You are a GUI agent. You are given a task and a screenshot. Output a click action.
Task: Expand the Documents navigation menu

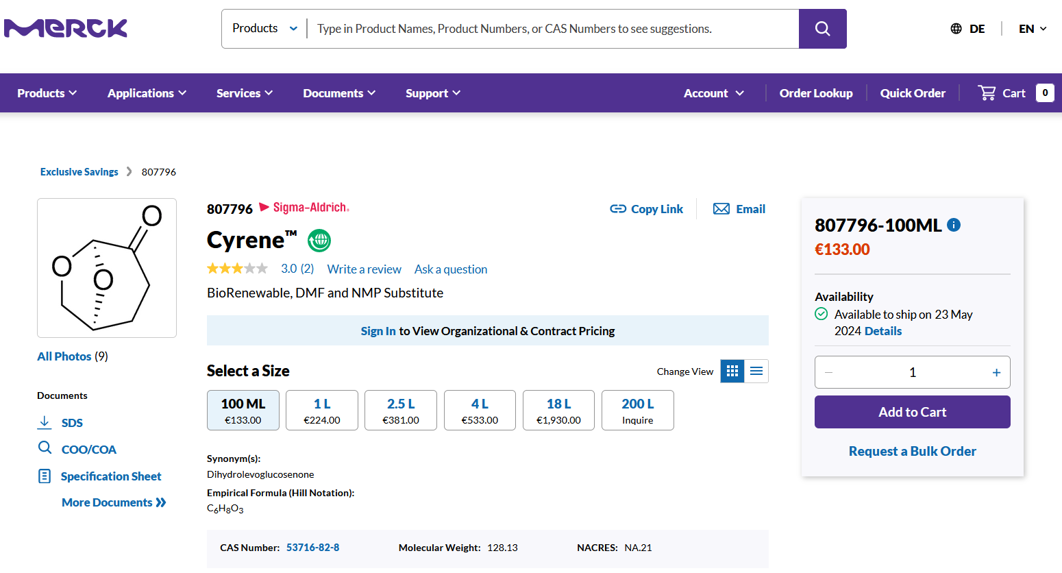(x=339, y=93)
